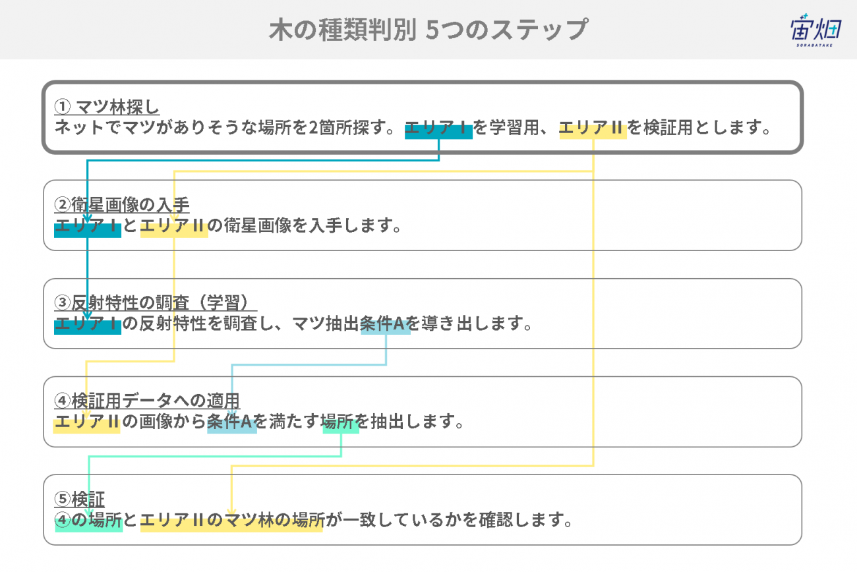Select the ① マツ林探し heading
The height and width of the screenshot is (572, 857).
click(107, 107)
